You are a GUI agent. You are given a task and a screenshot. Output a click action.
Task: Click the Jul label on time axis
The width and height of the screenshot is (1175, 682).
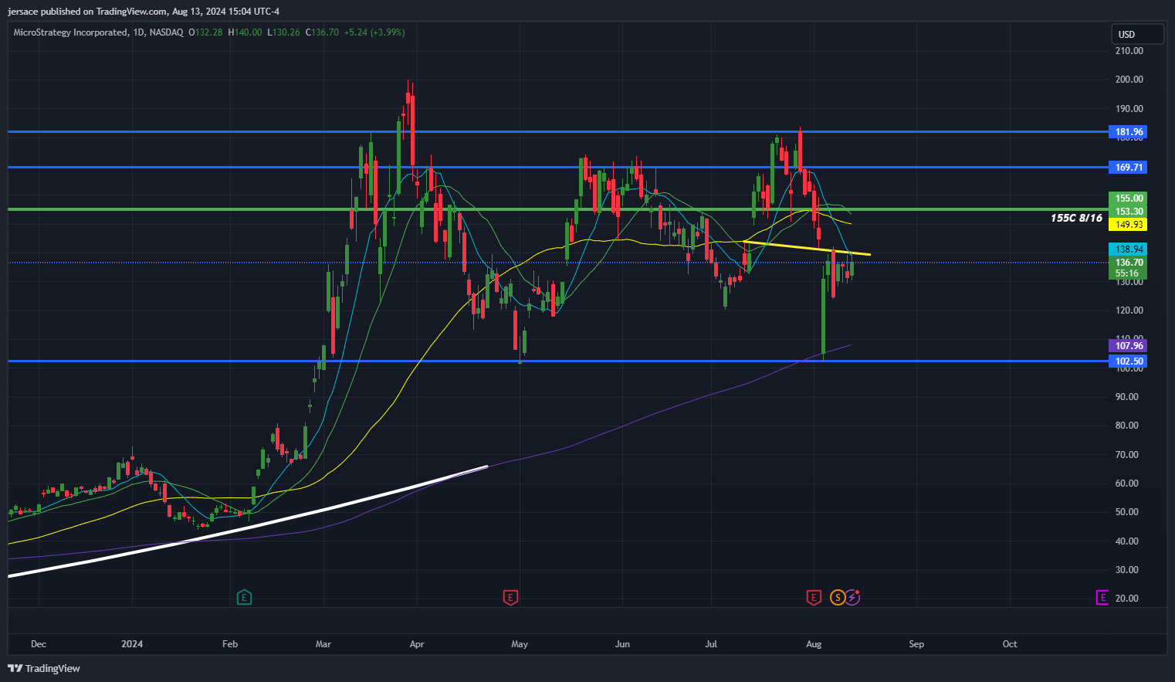click(x=711, y=644)
